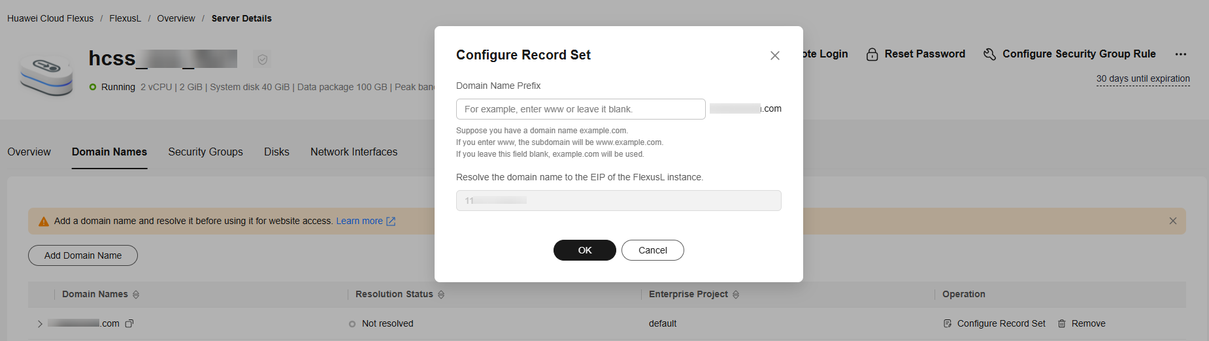Sort by Resolution Status column icon
Viewport: 1209px width, 341px height.
(441, 295)
